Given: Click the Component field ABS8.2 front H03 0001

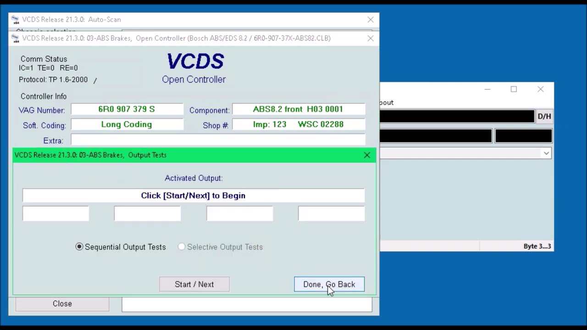Looking at the screenshot, I should 299,110.
